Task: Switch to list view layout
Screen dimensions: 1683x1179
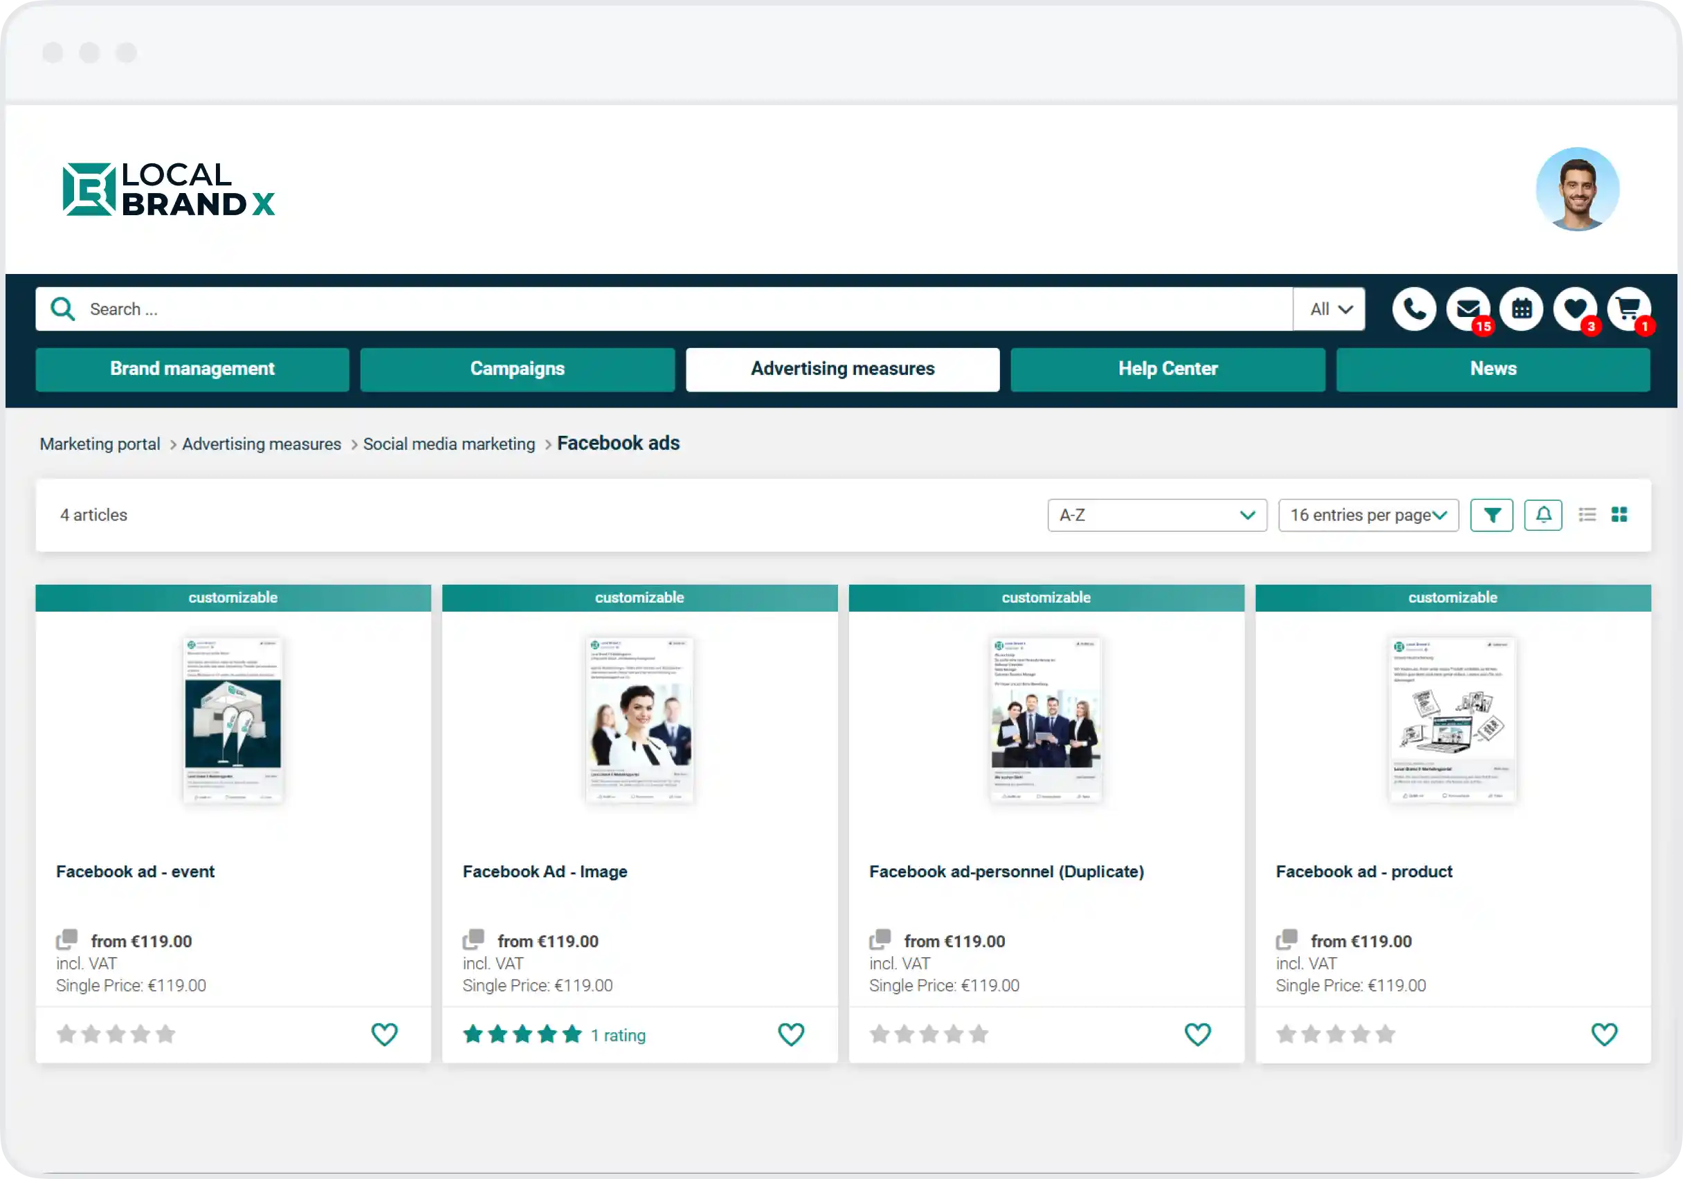Action: tap(1587, 515)
